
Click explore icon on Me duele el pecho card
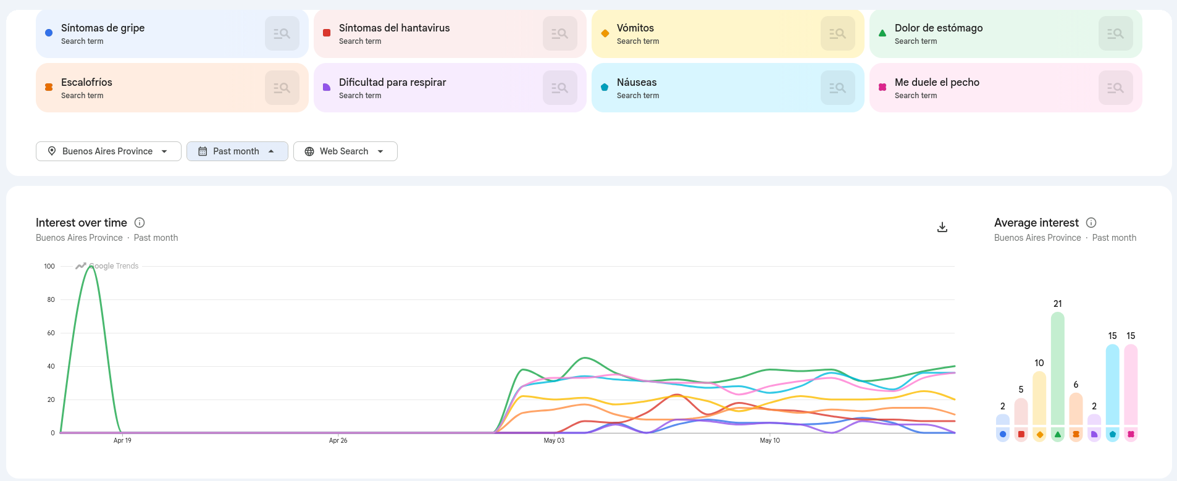1116,88
